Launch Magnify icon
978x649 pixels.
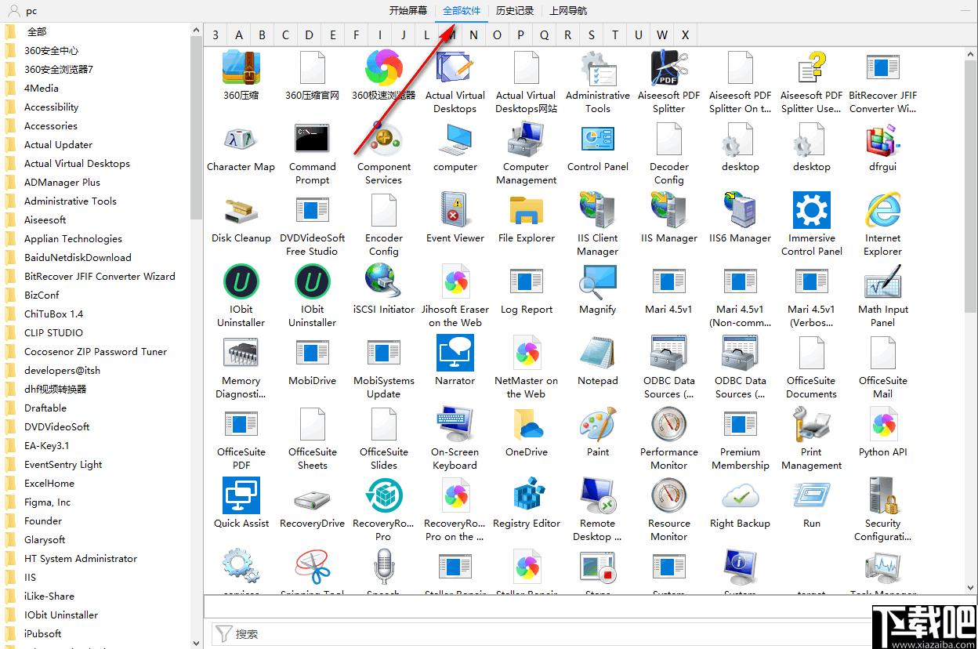click(598, 281)
